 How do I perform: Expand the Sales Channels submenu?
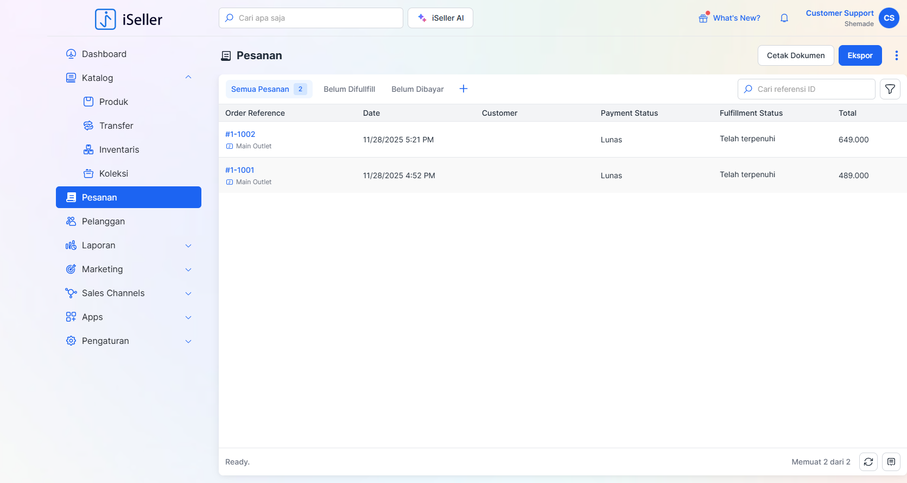click(188, 293)
